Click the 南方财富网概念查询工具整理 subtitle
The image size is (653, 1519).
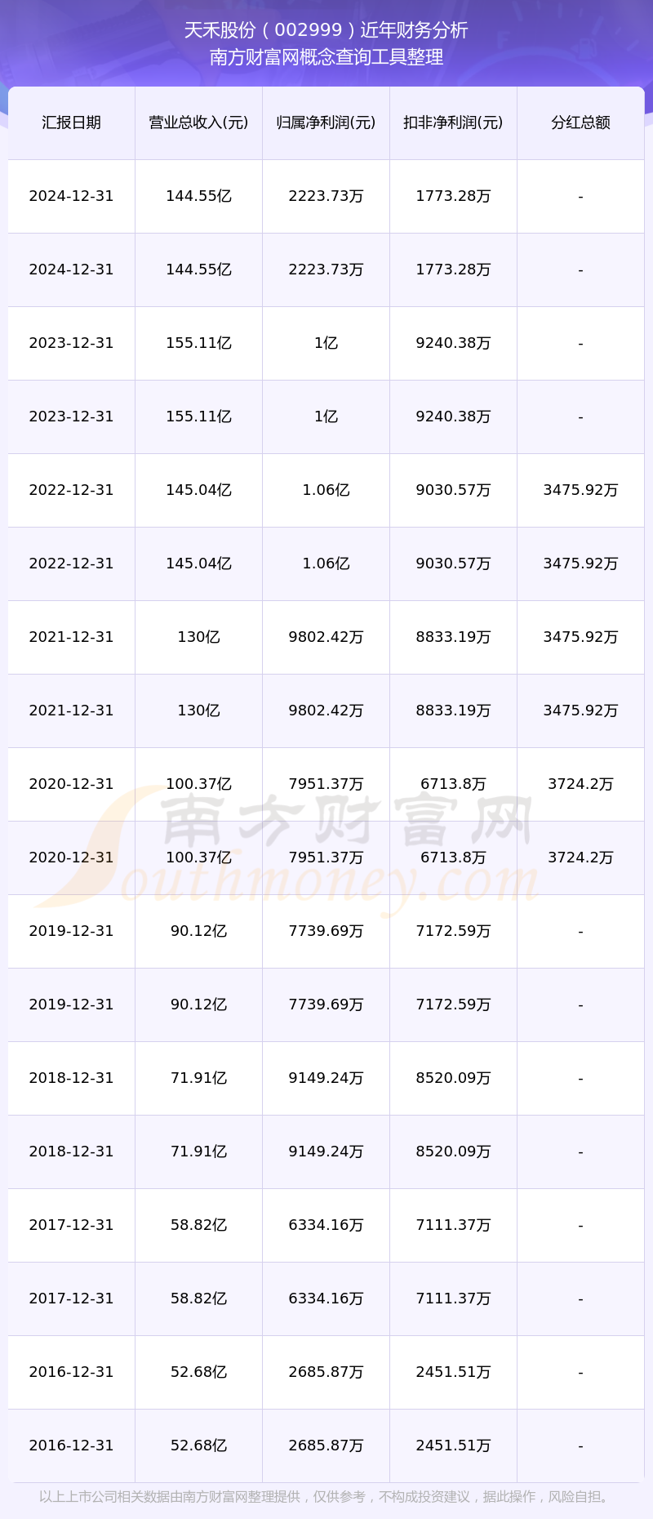point(326,57)
